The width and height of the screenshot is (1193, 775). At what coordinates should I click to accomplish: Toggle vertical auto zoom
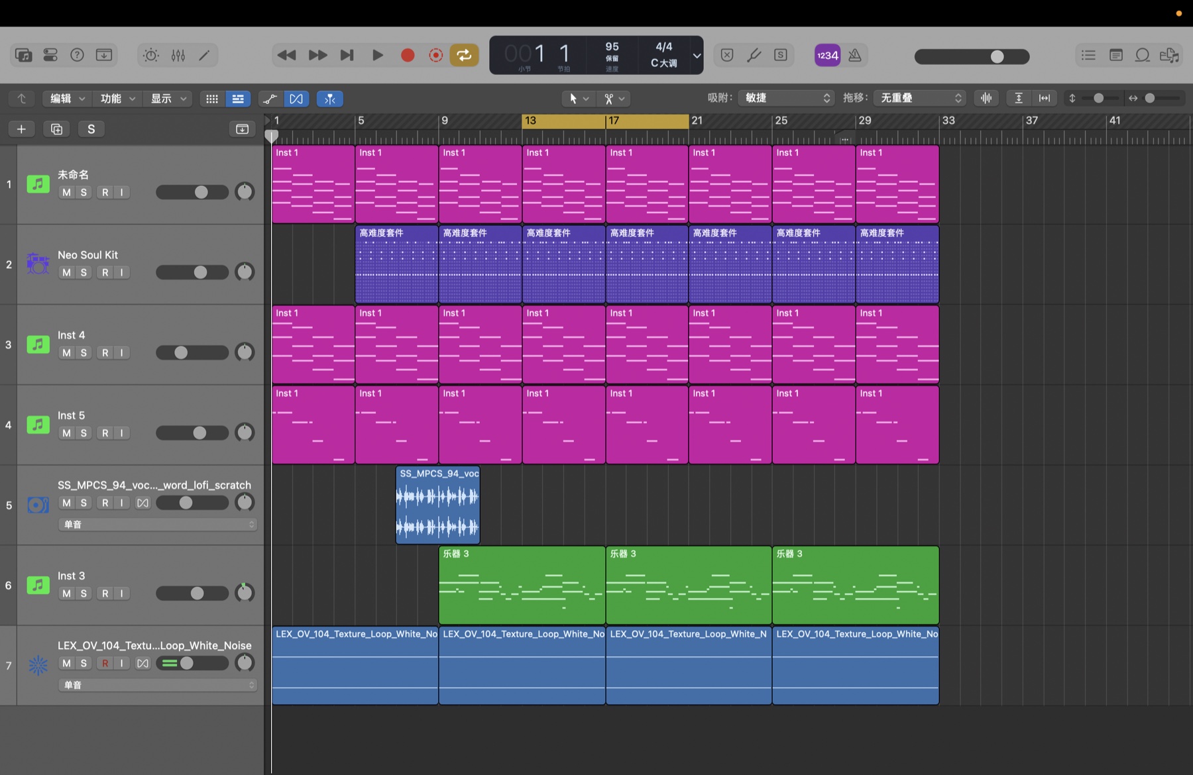[x=1019, y=98]
